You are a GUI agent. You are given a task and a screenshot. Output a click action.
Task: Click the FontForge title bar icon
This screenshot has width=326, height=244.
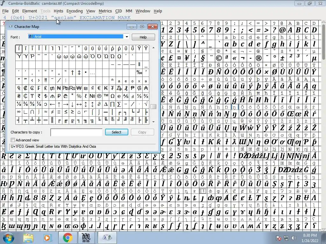(3, 3)
